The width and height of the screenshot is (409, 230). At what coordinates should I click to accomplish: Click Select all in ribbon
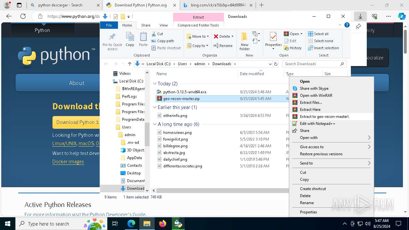tap(318, 34)
